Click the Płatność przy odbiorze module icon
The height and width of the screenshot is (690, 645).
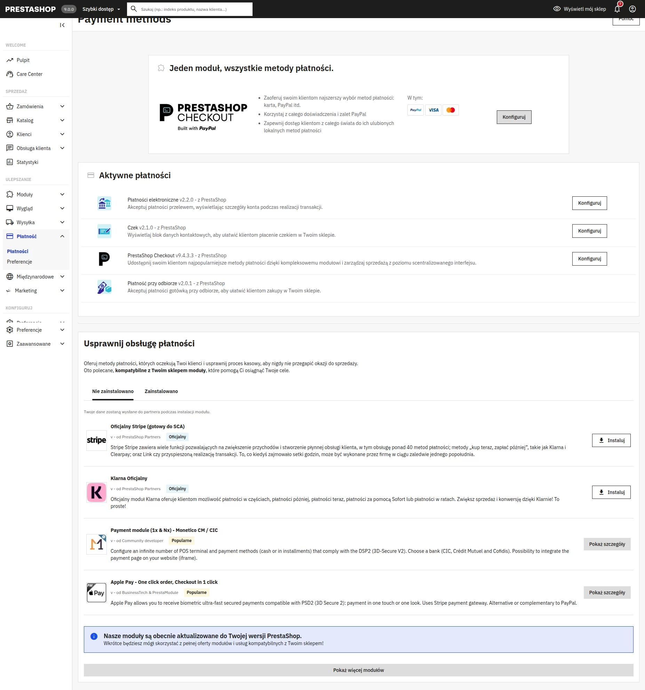click(x=104, y=287)
